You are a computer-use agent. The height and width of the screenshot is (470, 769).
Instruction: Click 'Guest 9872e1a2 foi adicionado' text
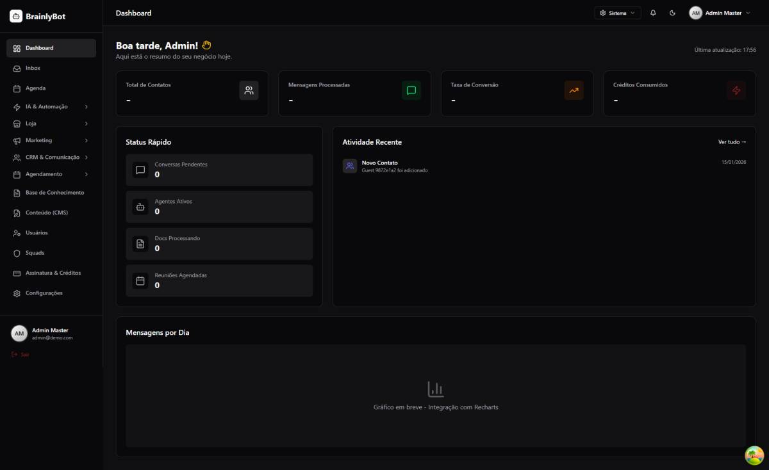395,170
